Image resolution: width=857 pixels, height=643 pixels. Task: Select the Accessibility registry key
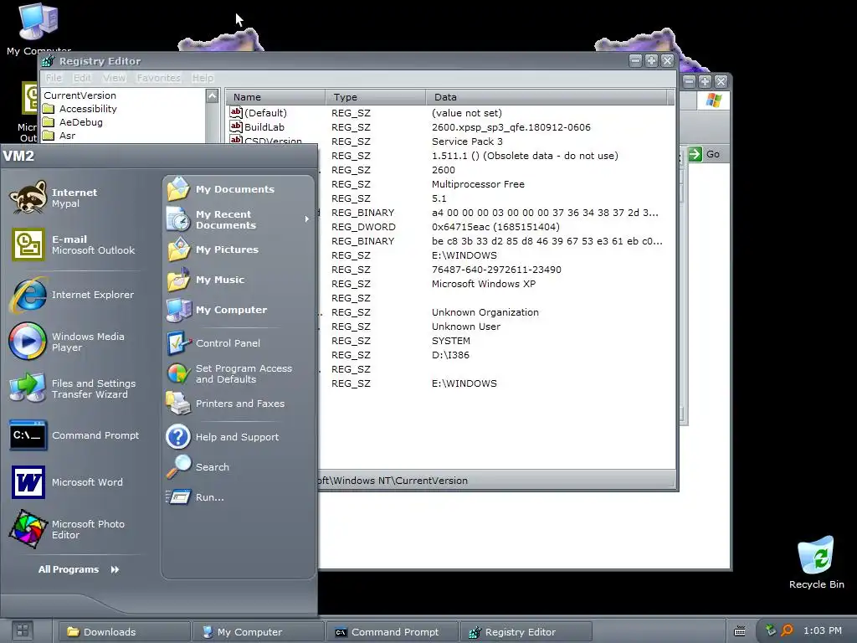[88, 109]
